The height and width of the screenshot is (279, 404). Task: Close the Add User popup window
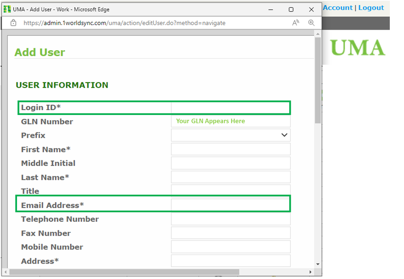pos(311,9)
